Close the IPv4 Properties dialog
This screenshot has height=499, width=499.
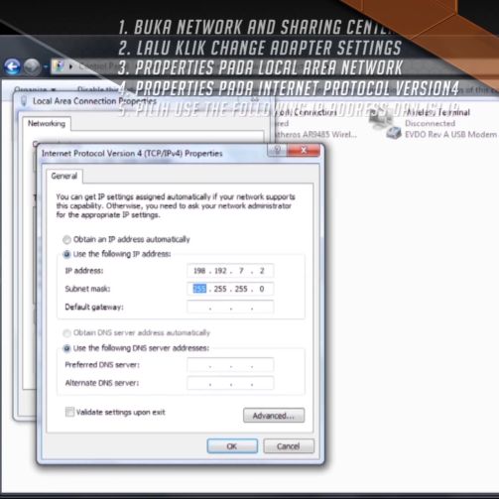(304, 150)
